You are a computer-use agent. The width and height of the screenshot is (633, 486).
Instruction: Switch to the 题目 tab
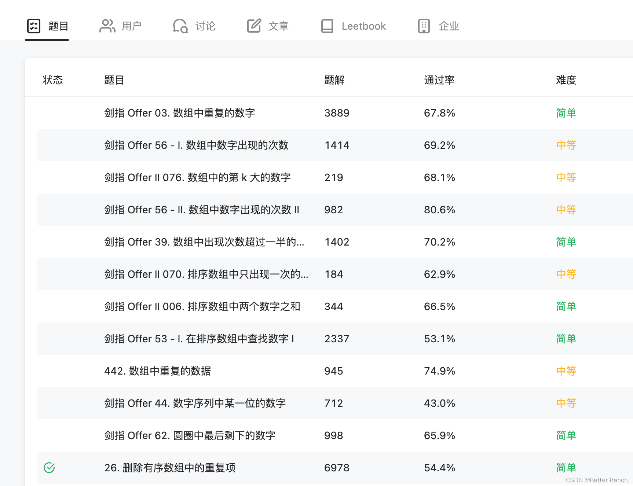tap(47, 26)
